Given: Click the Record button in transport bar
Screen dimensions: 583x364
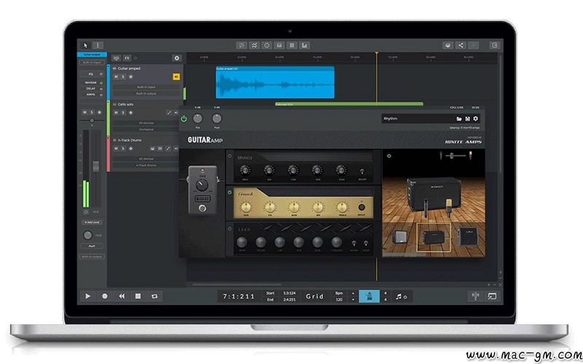Looking at the screenshot, I should click(x=105, y=296).
